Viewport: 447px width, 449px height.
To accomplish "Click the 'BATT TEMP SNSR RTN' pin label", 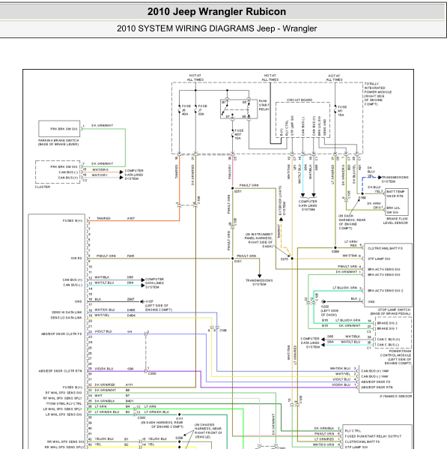I will [x=395, y=193].
